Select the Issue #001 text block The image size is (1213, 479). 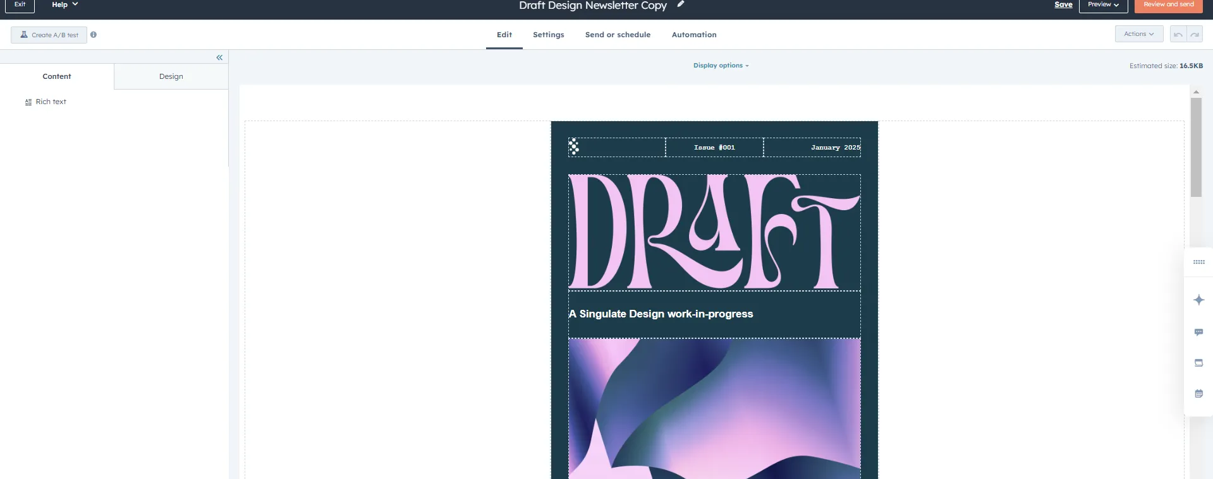click(x=714, y=147)
